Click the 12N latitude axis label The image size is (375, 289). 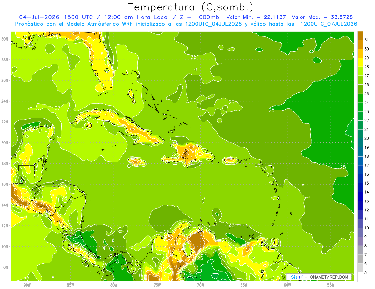click(x=5, y=226)
